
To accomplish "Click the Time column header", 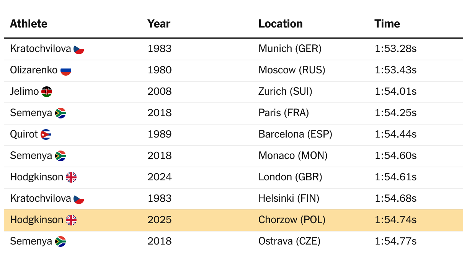I will click(x=387, y=24).
